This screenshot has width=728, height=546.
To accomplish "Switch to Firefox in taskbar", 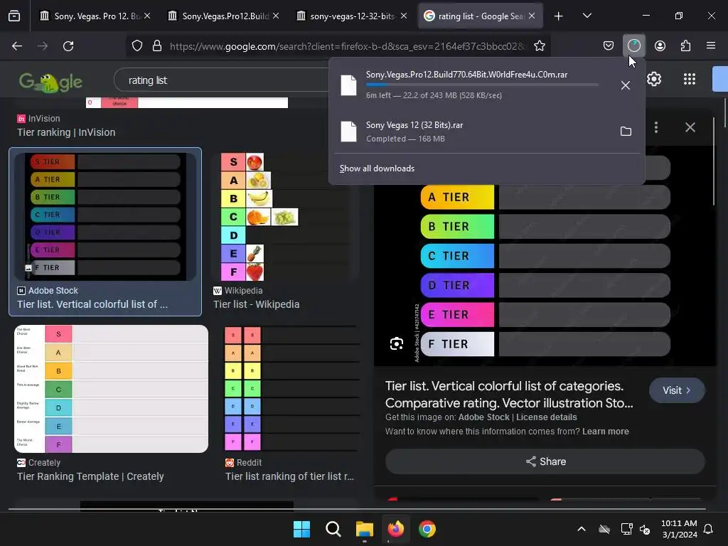I will click(x=395, y=529).
